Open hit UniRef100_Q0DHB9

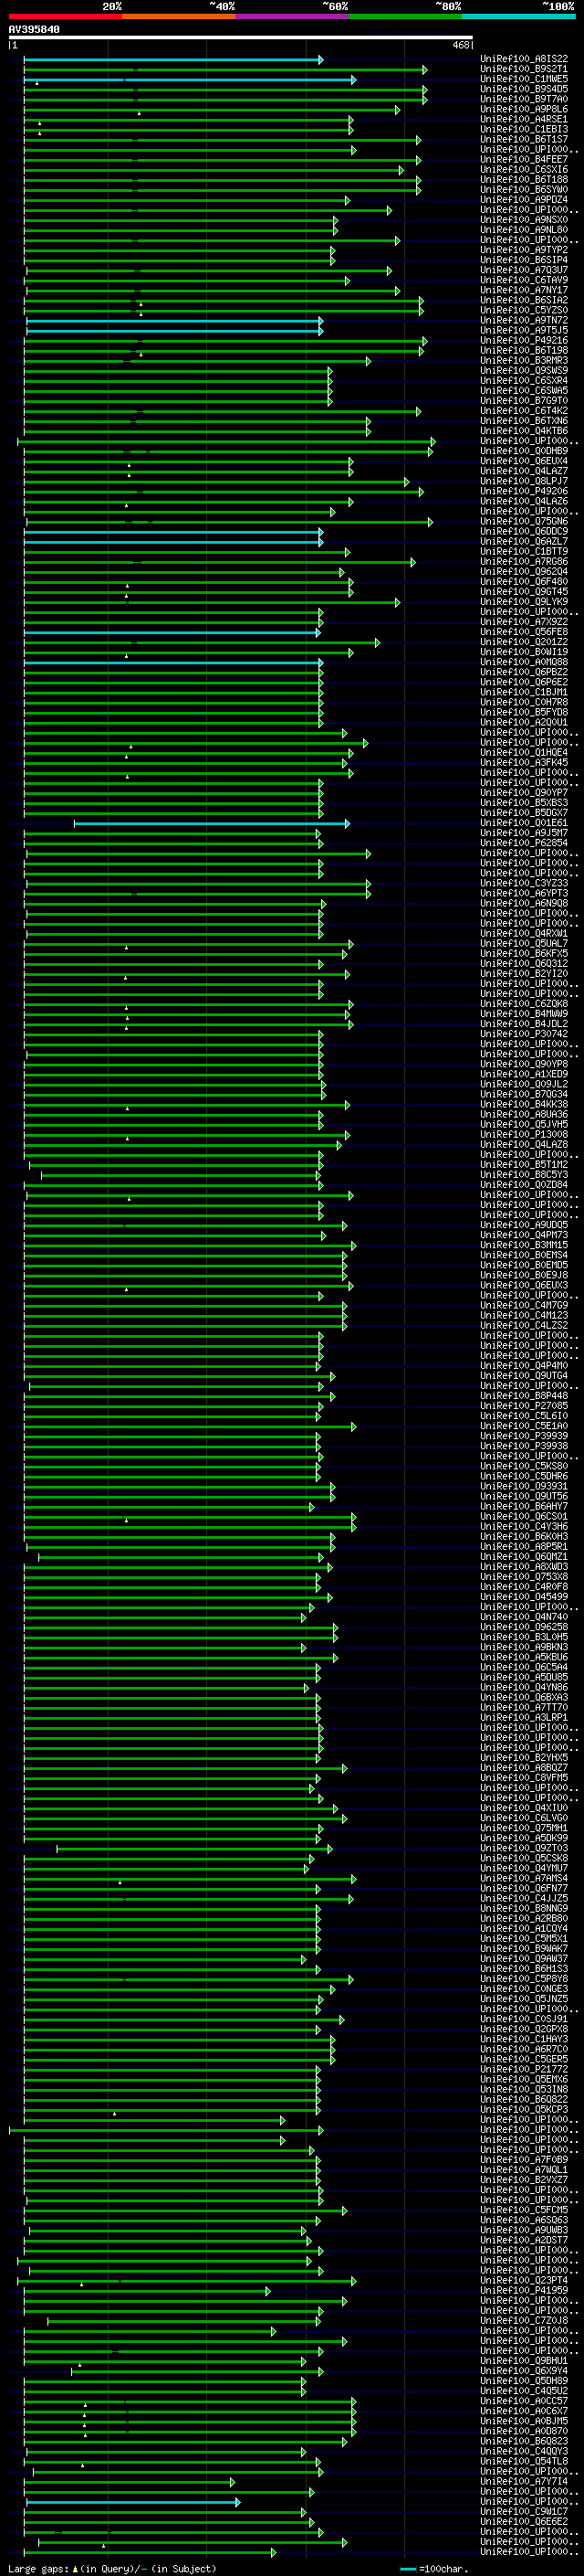point(524,451)
